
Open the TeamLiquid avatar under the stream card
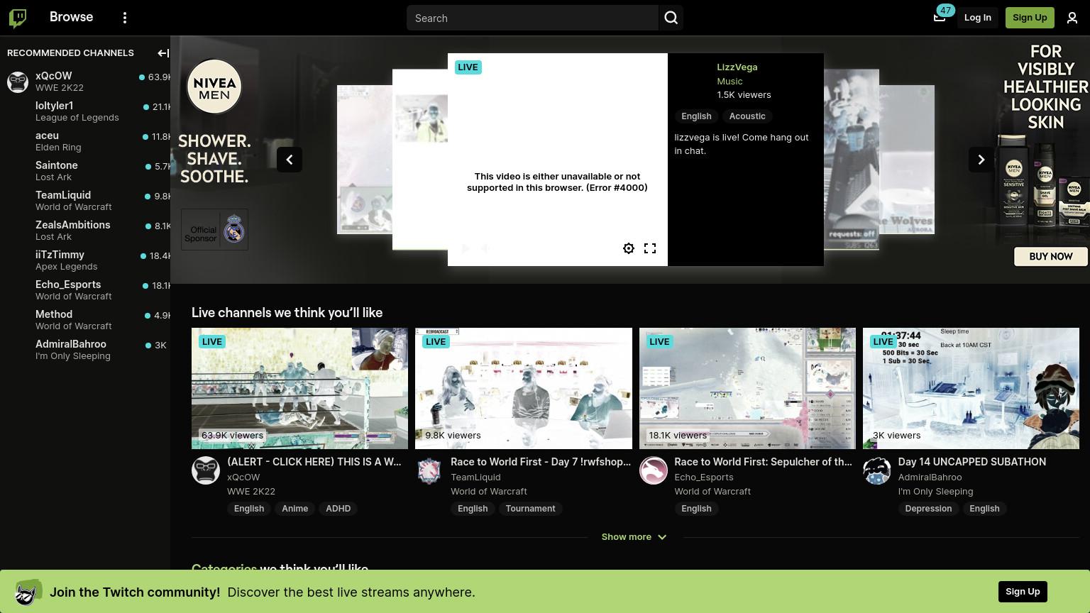click(429, 470)
